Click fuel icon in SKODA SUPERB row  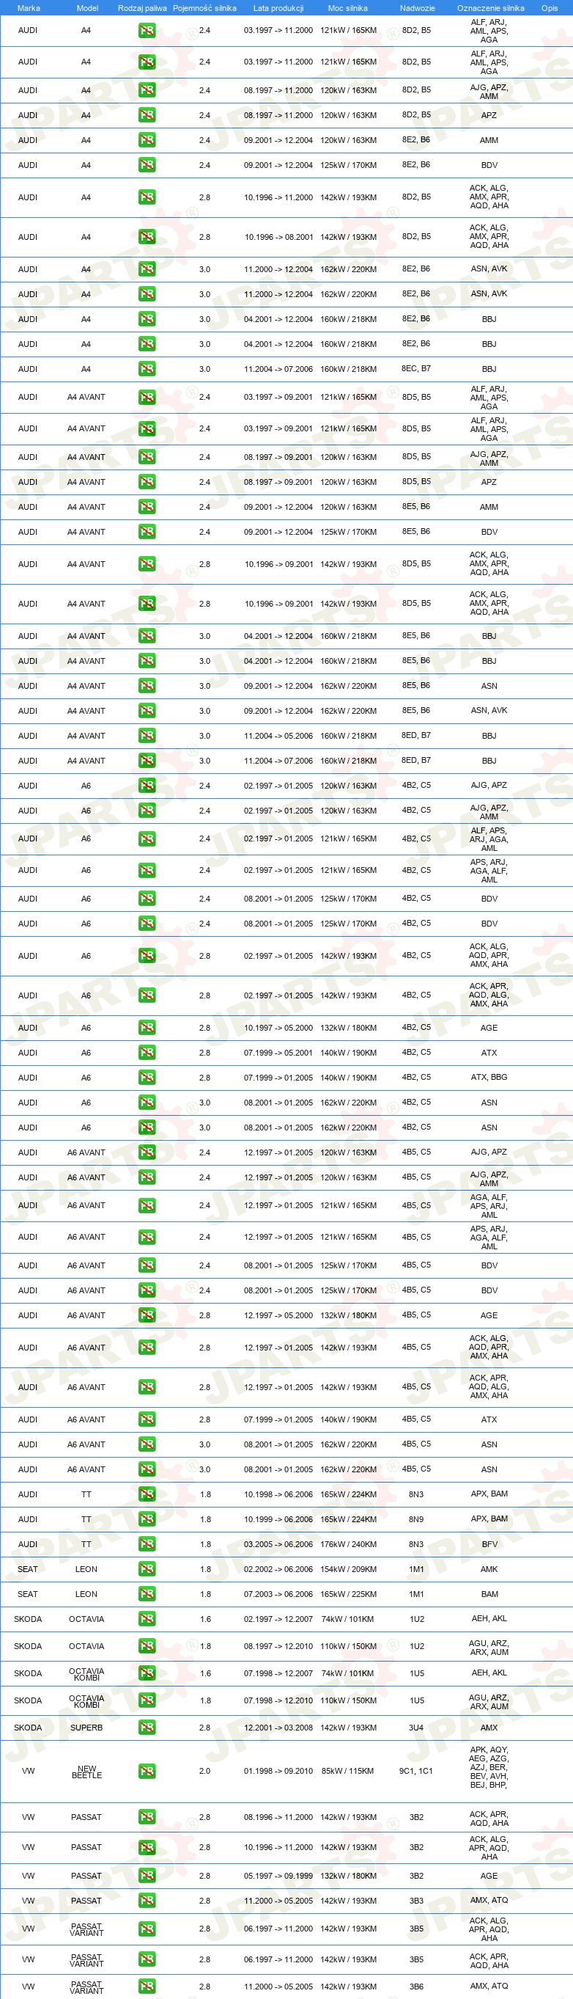click(147, 1728)
